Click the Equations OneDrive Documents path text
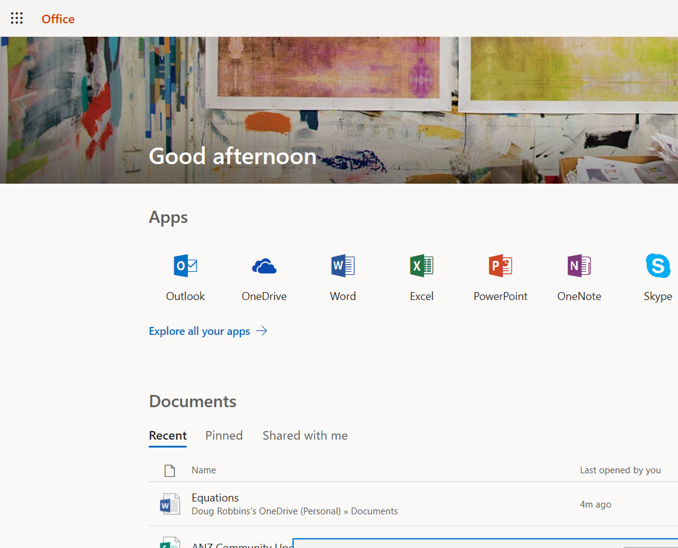This screenshot has width=678, height=548. pyautogui.click(x=294, y=511)
